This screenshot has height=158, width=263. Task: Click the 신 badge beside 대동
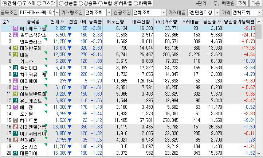click(x=15, y=54)
